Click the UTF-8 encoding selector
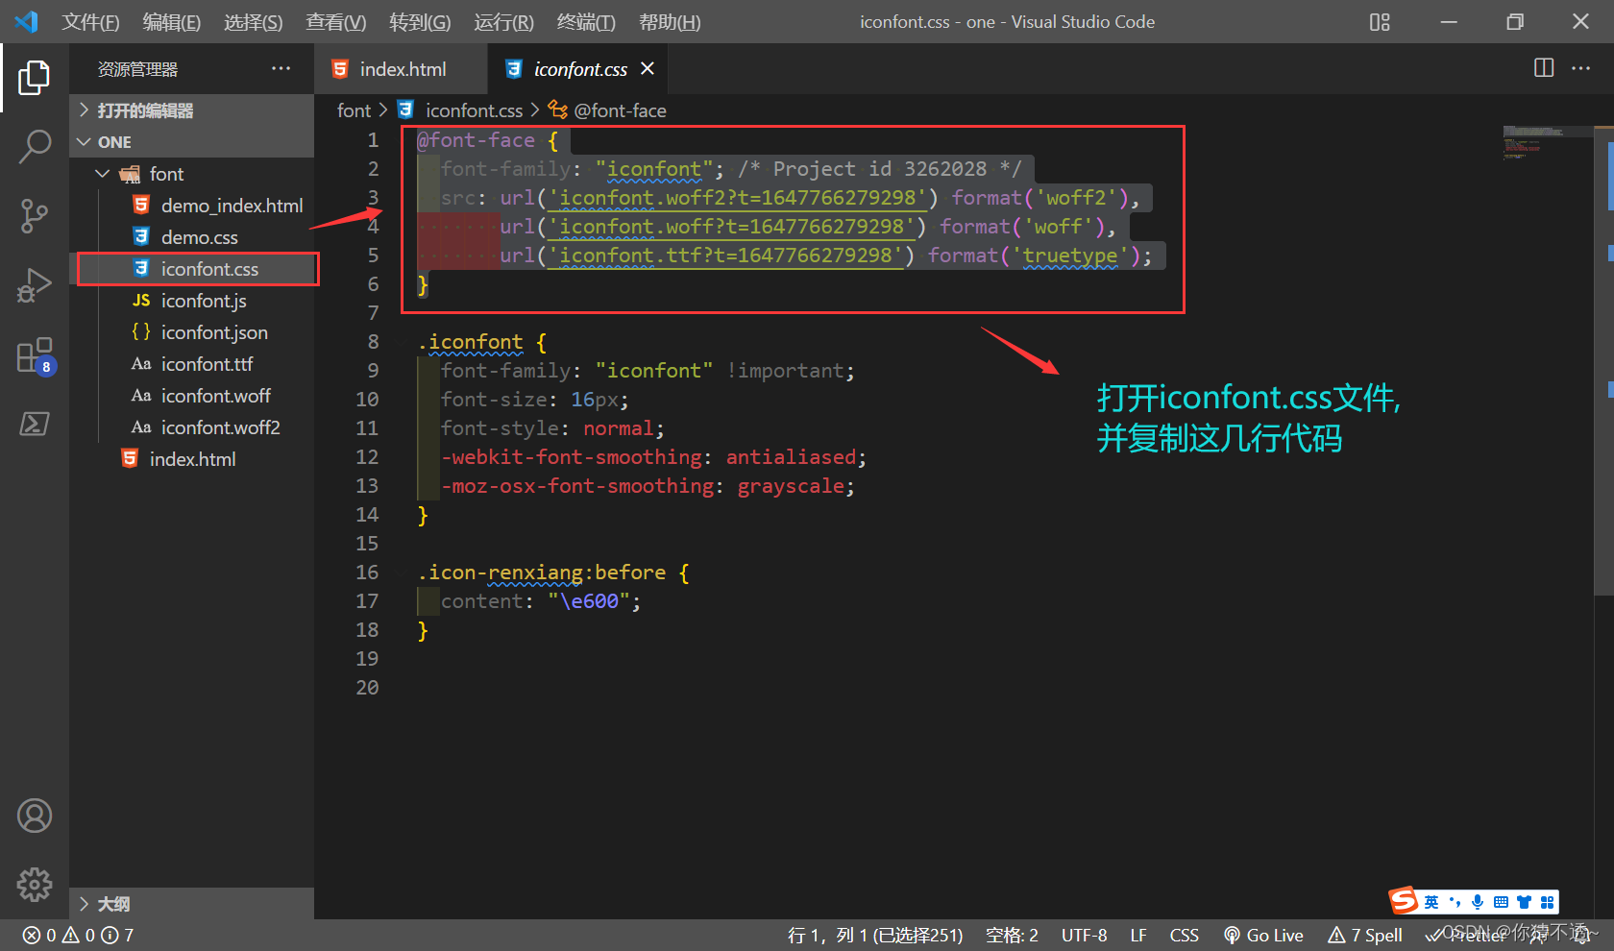The height and width of the screenshot is (951, 1614). click(1084, 936)
